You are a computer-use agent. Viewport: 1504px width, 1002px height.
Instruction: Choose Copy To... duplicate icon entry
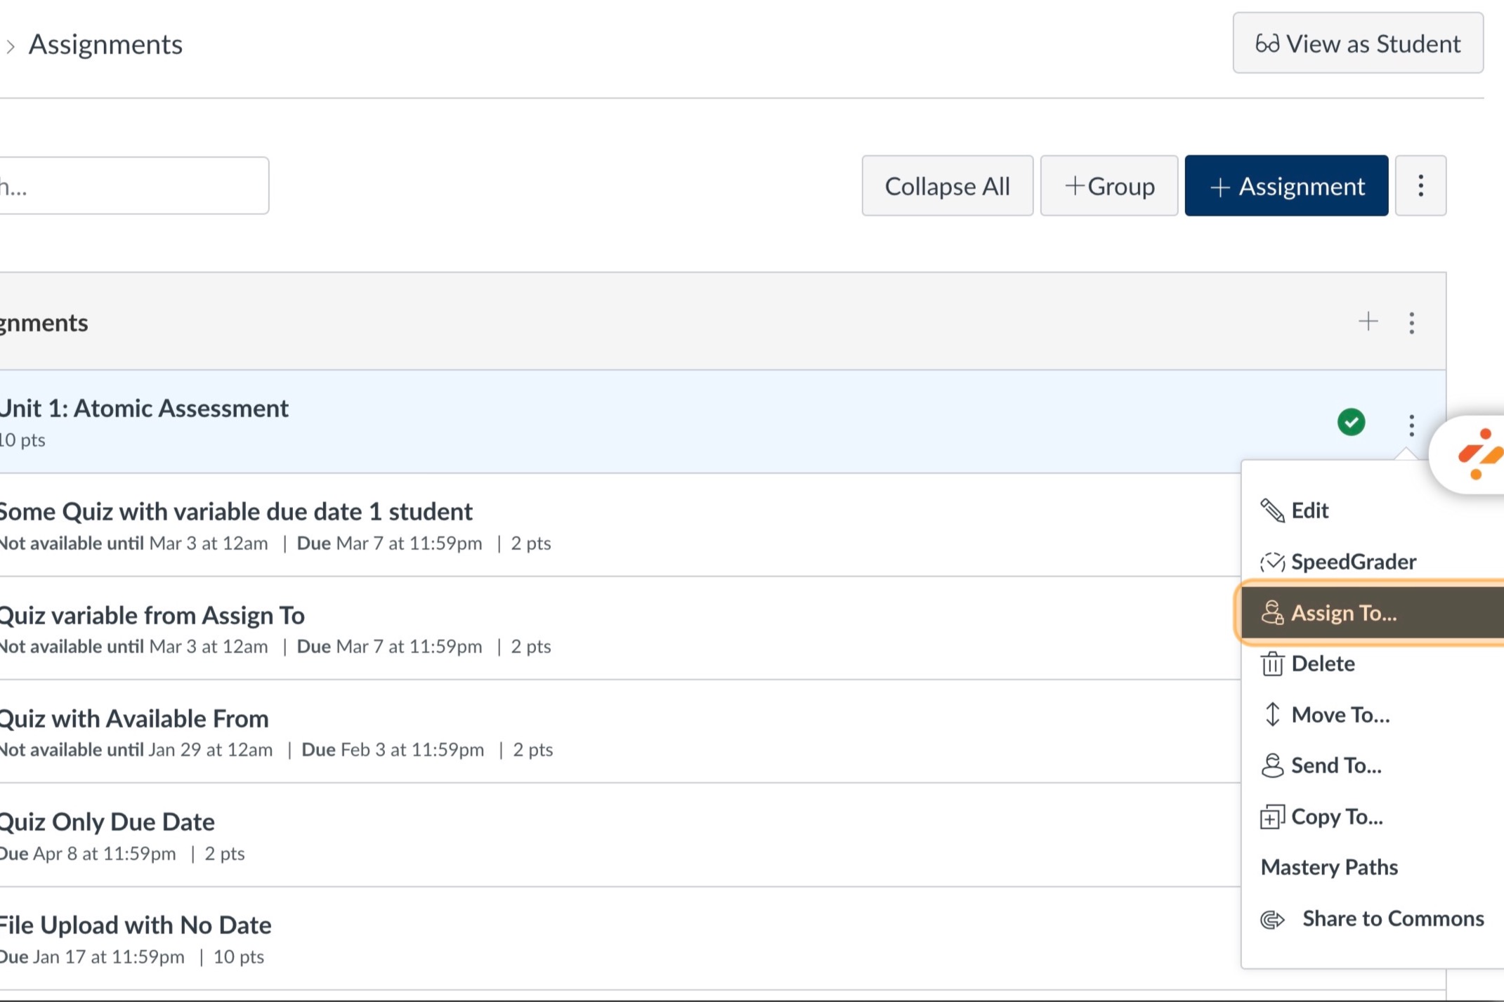coord(1336,817)
